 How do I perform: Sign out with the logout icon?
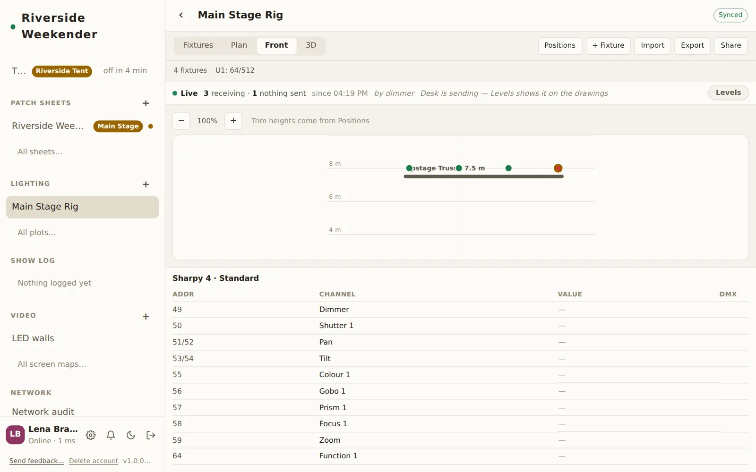coord(151,435)
